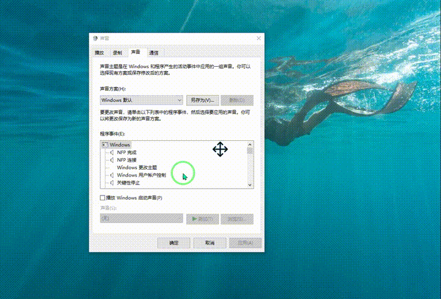Open the disabled 声音(S) dropdown showing (无)

click(x=141, y=218)
